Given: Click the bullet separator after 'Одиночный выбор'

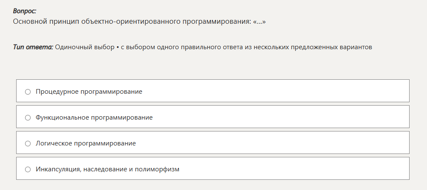Looking at the screenshot, I should (x=117, y=47).
